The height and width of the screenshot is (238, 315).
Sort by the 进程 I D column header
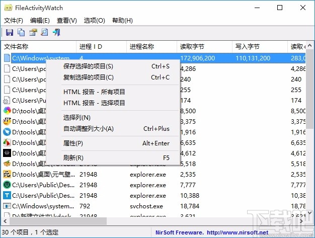pos(102,47)
